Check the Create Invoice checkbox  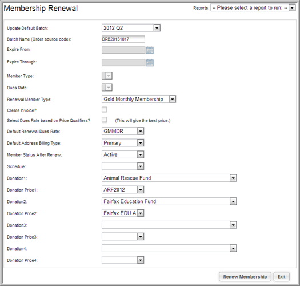pos(104,110)
